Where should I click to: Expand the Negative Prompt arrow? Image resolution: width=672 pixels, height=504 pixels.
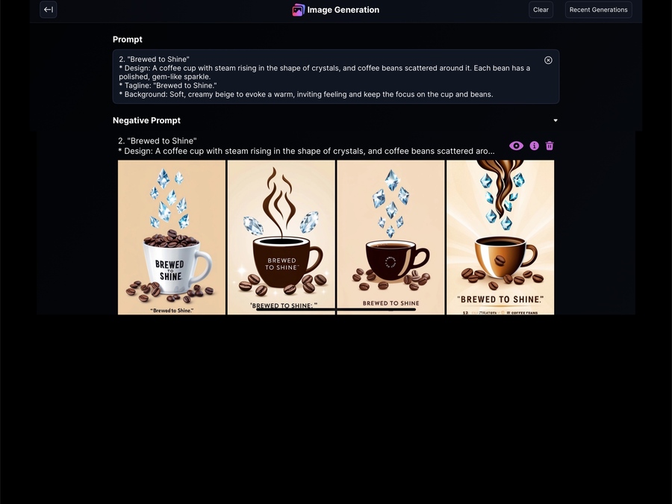[556, 120]
